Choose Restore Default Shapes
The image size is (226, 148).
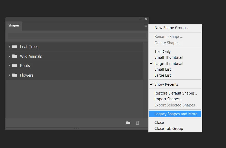pyautogui.click(x=175, y=93)
